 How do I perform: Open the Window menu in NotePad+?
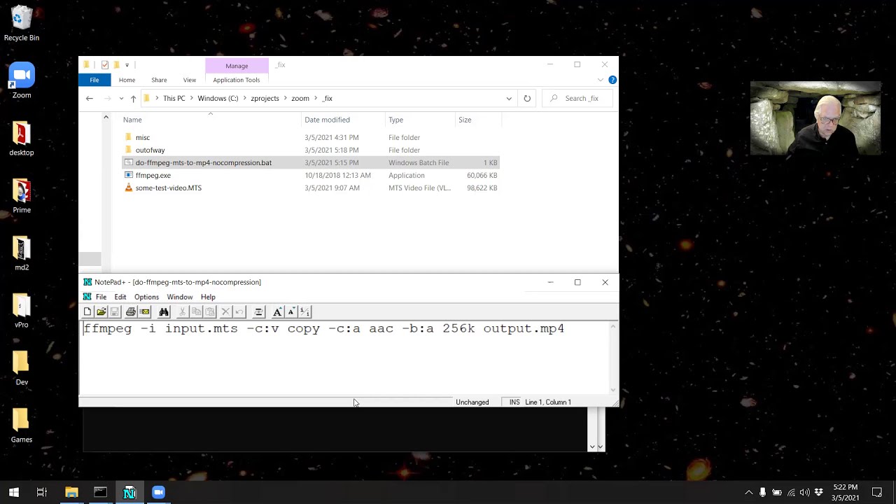click(x=180, y=297)
